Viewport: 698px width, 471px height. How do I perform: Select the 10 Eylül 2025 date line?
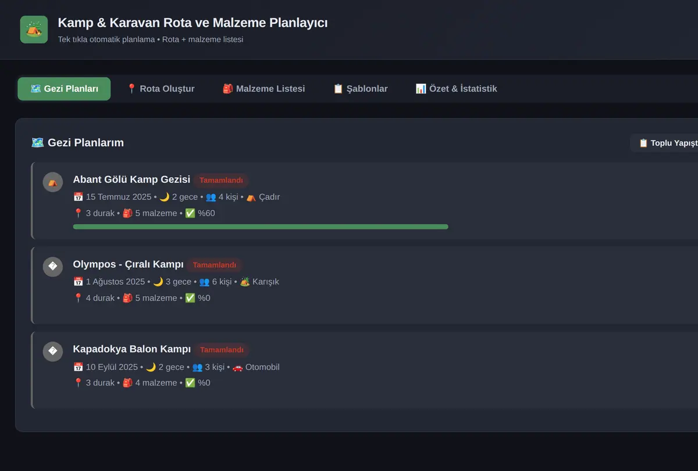point(176,367)
